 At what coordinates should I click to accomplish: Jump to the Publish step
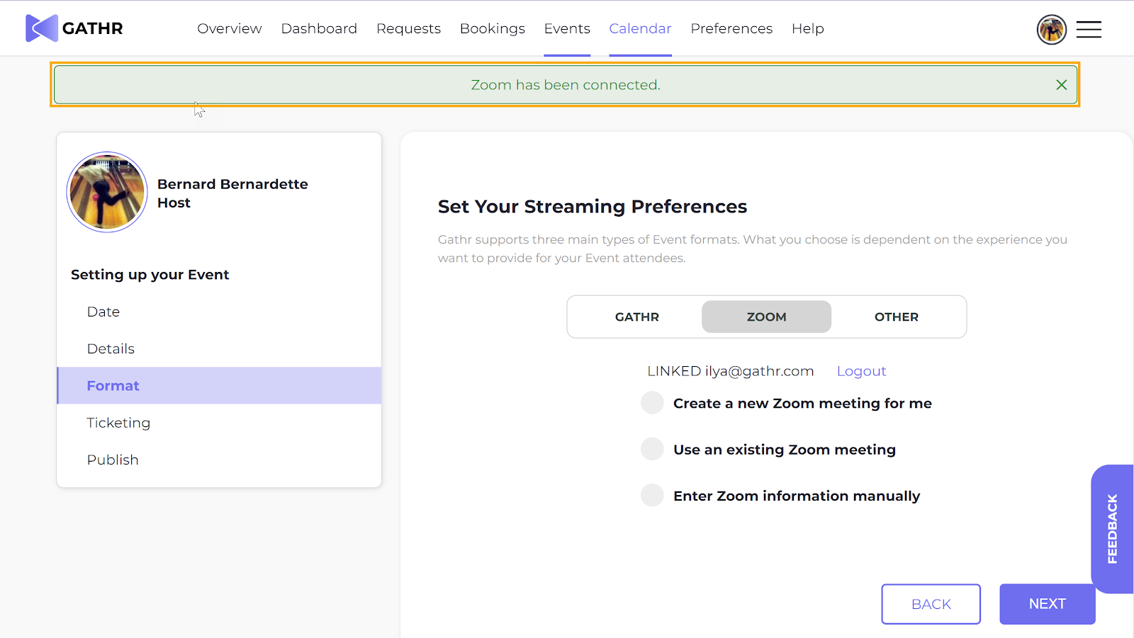point(219,460)
